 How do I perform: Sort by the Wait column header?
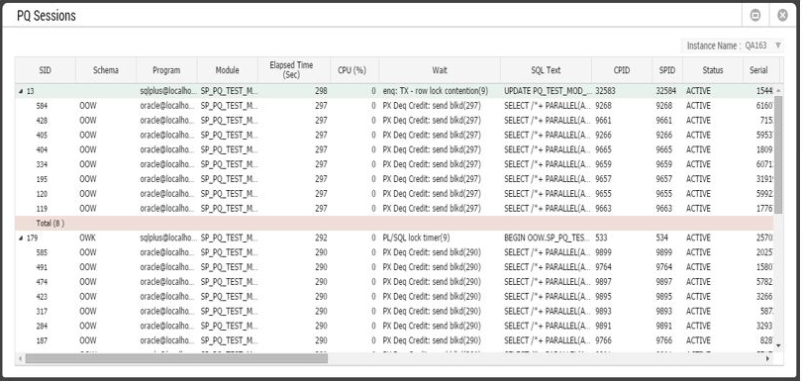click(x=440, y=70)
